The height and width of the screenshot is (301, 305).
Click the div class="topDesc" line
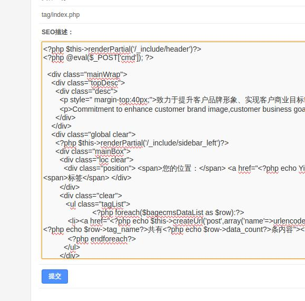pyautogui.click(x=88, y=83)
